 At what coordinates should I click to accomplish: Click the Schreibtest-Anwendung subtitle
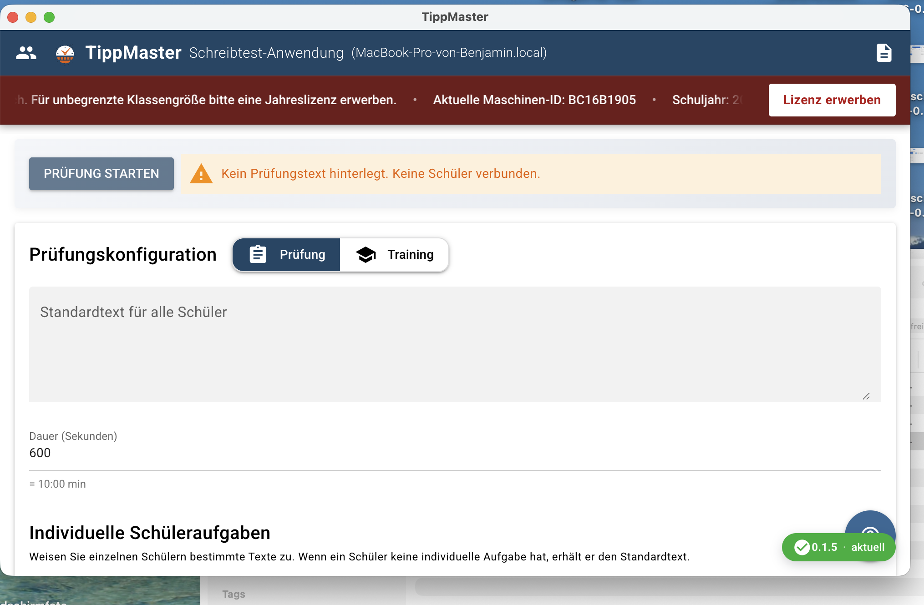click(266, 53)
